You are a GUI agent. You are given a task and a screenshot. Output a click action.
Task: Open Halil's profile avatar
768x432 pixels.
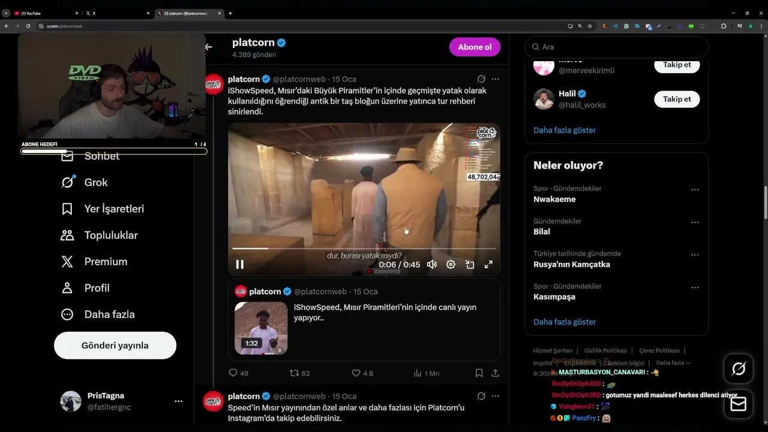[x=544, y=99]
